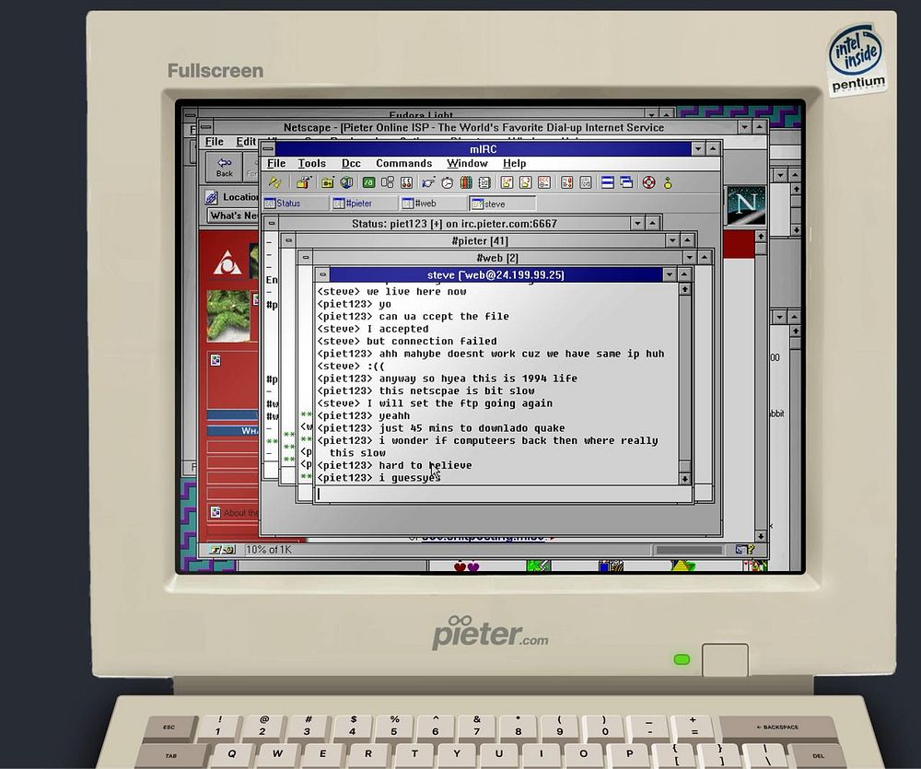The width and height of the screenshot is (921, 769).
Task: Click the BACKSPACE key on the keyboard
Action: pyautogui.click(x=777, y=728)
